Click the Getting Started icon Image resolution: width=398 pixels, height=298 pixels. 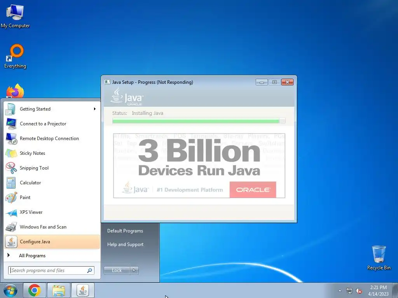coord(11,109)
